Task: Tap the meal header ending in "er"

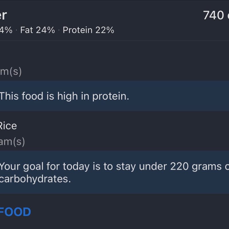Action: click(3, 15)
